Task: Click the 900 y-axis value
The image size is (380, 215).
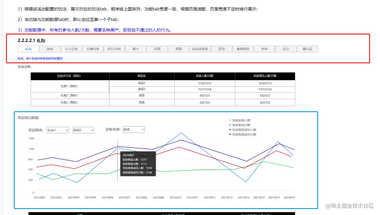Action: [31, 159]
